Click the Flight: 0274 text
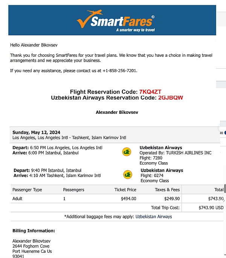Screen dimensions: 226x258 152,175
